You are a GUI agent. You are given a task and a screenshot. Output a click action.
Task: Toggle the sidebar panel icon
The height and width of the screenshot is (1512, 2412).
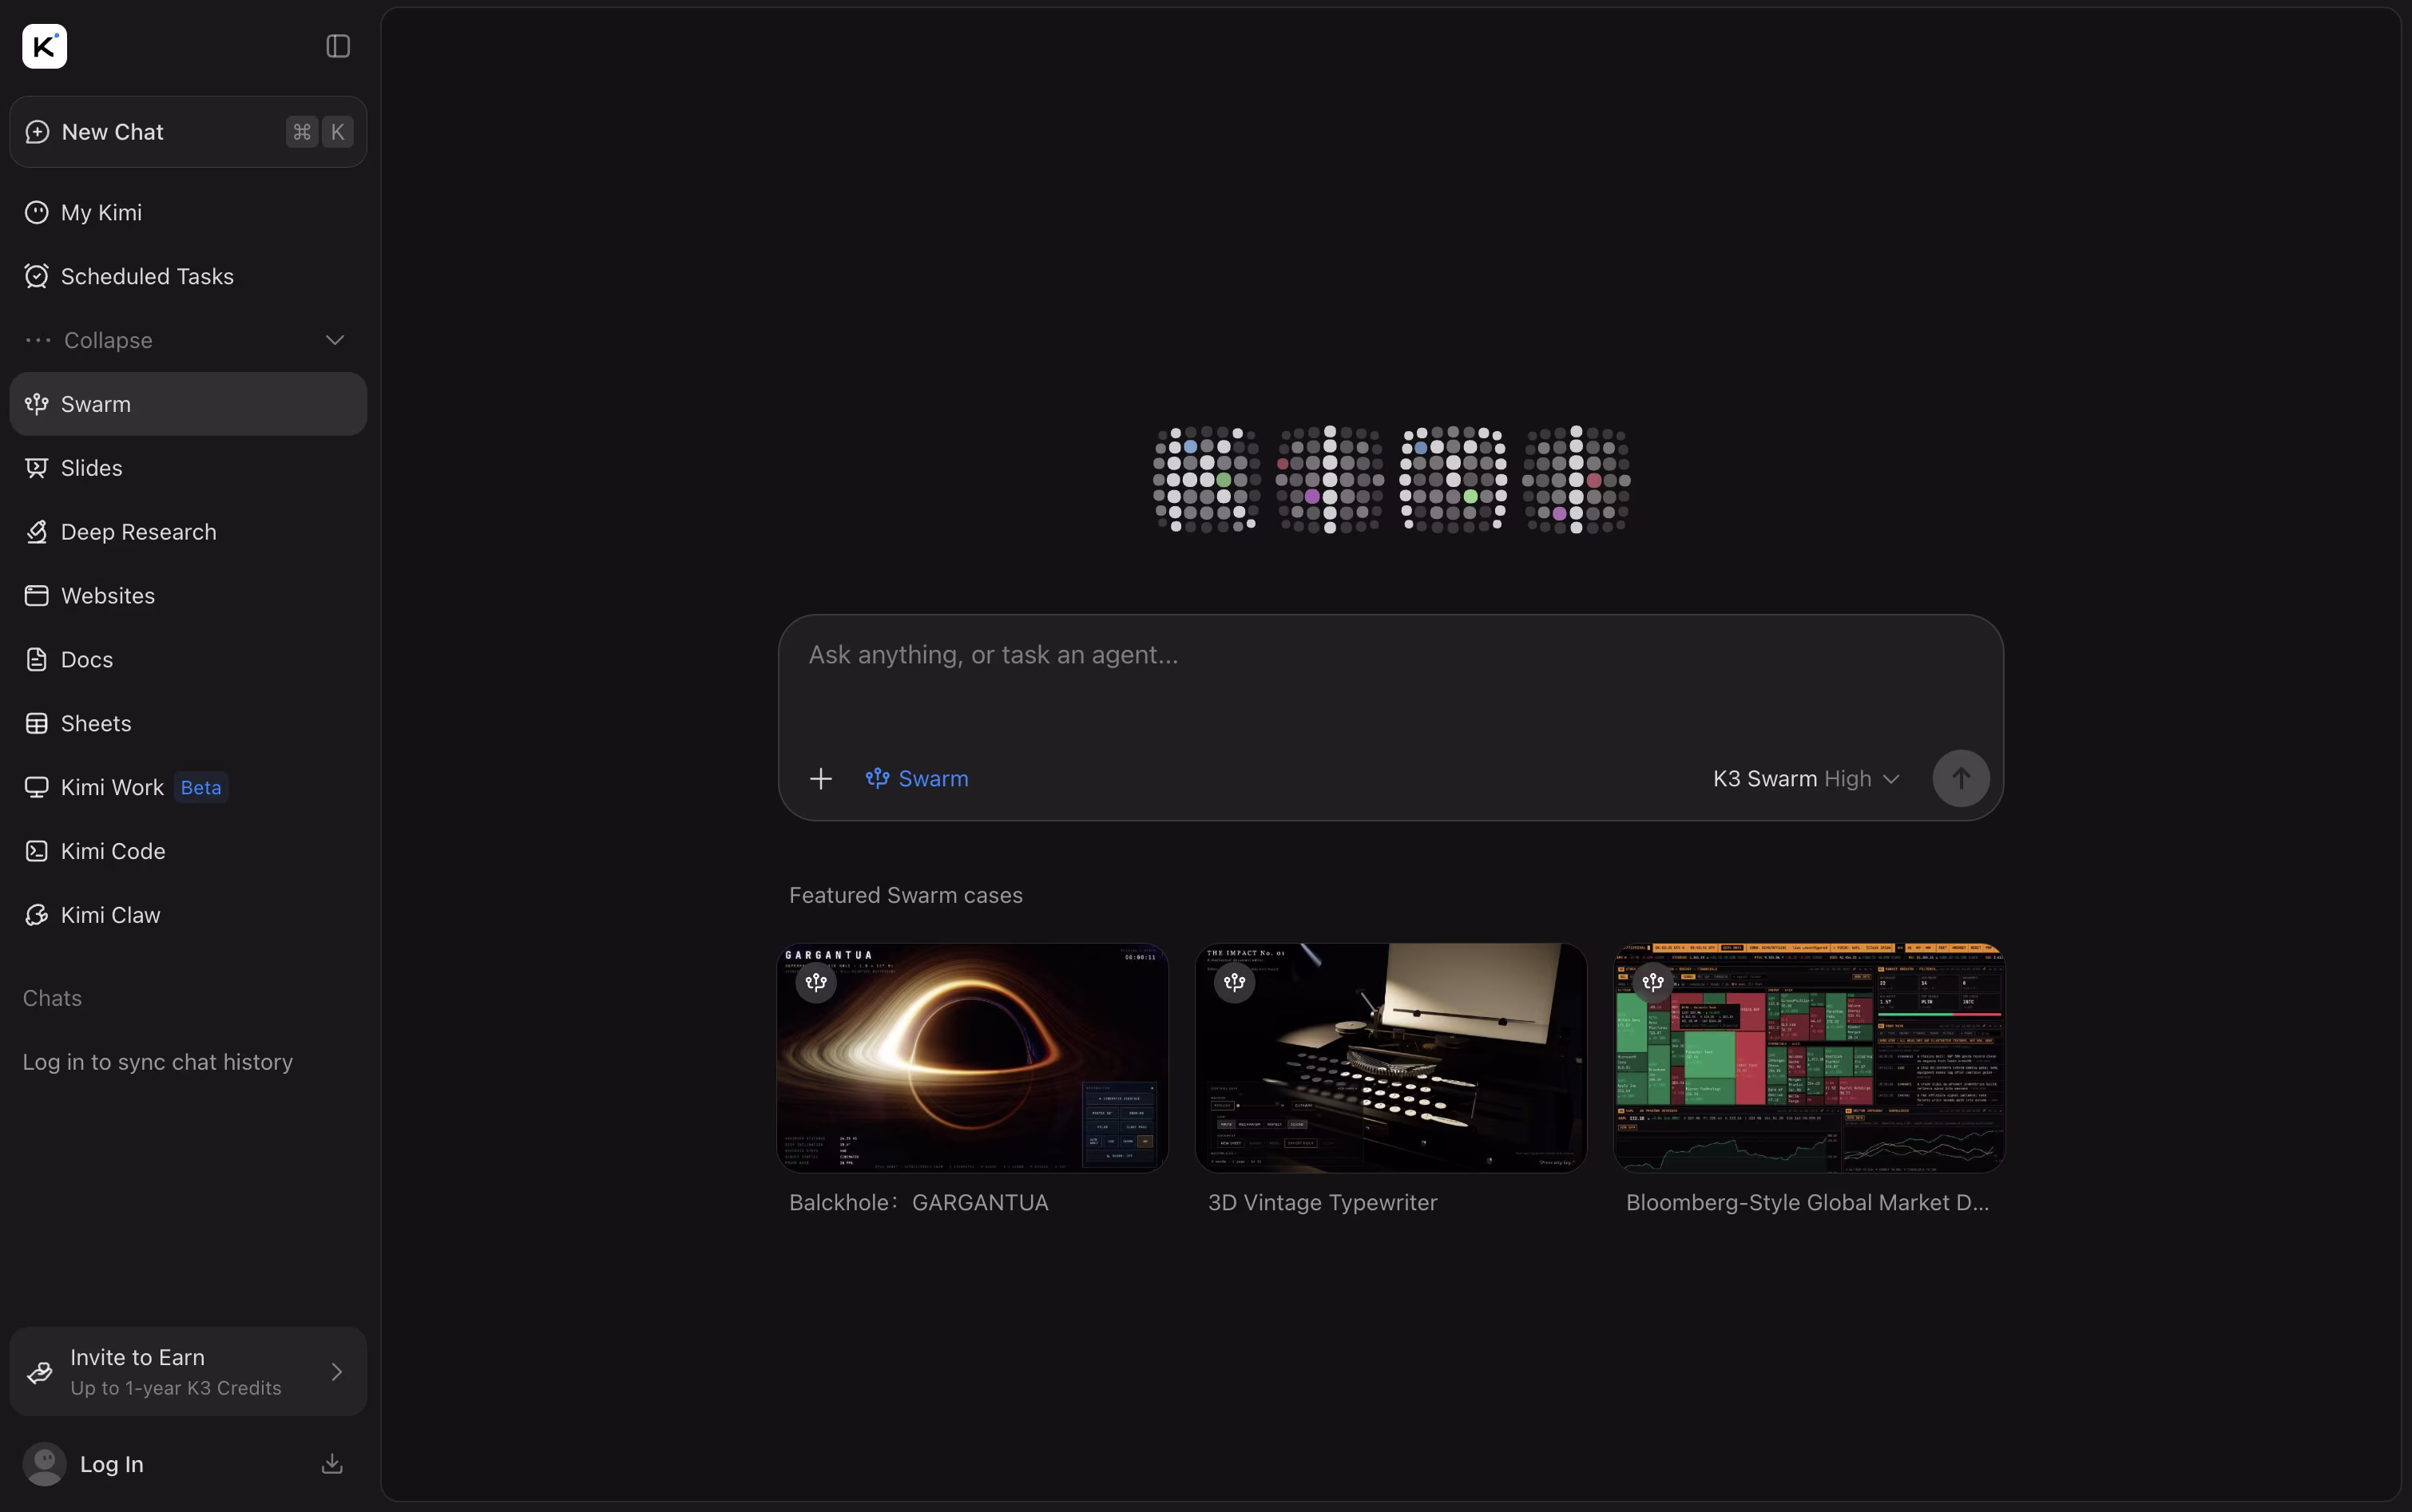pyautogui.click(x=338, y=46)
